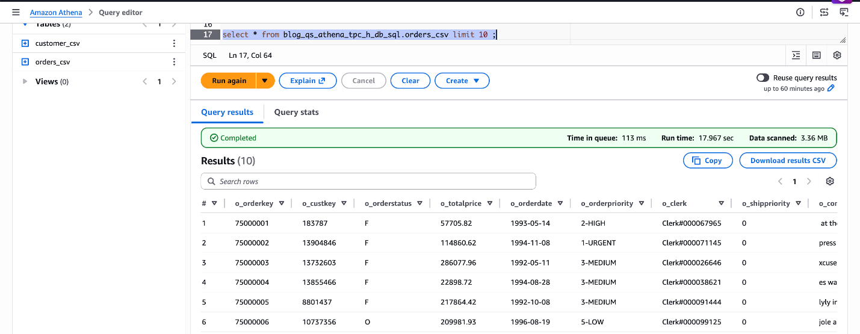Edit reuse results age with pencil icon

(x=831, y=88)
